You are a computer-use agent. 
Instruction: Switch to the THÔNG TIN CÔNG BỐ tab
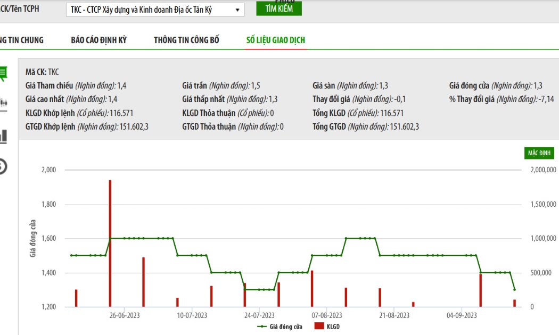[186, 40]
